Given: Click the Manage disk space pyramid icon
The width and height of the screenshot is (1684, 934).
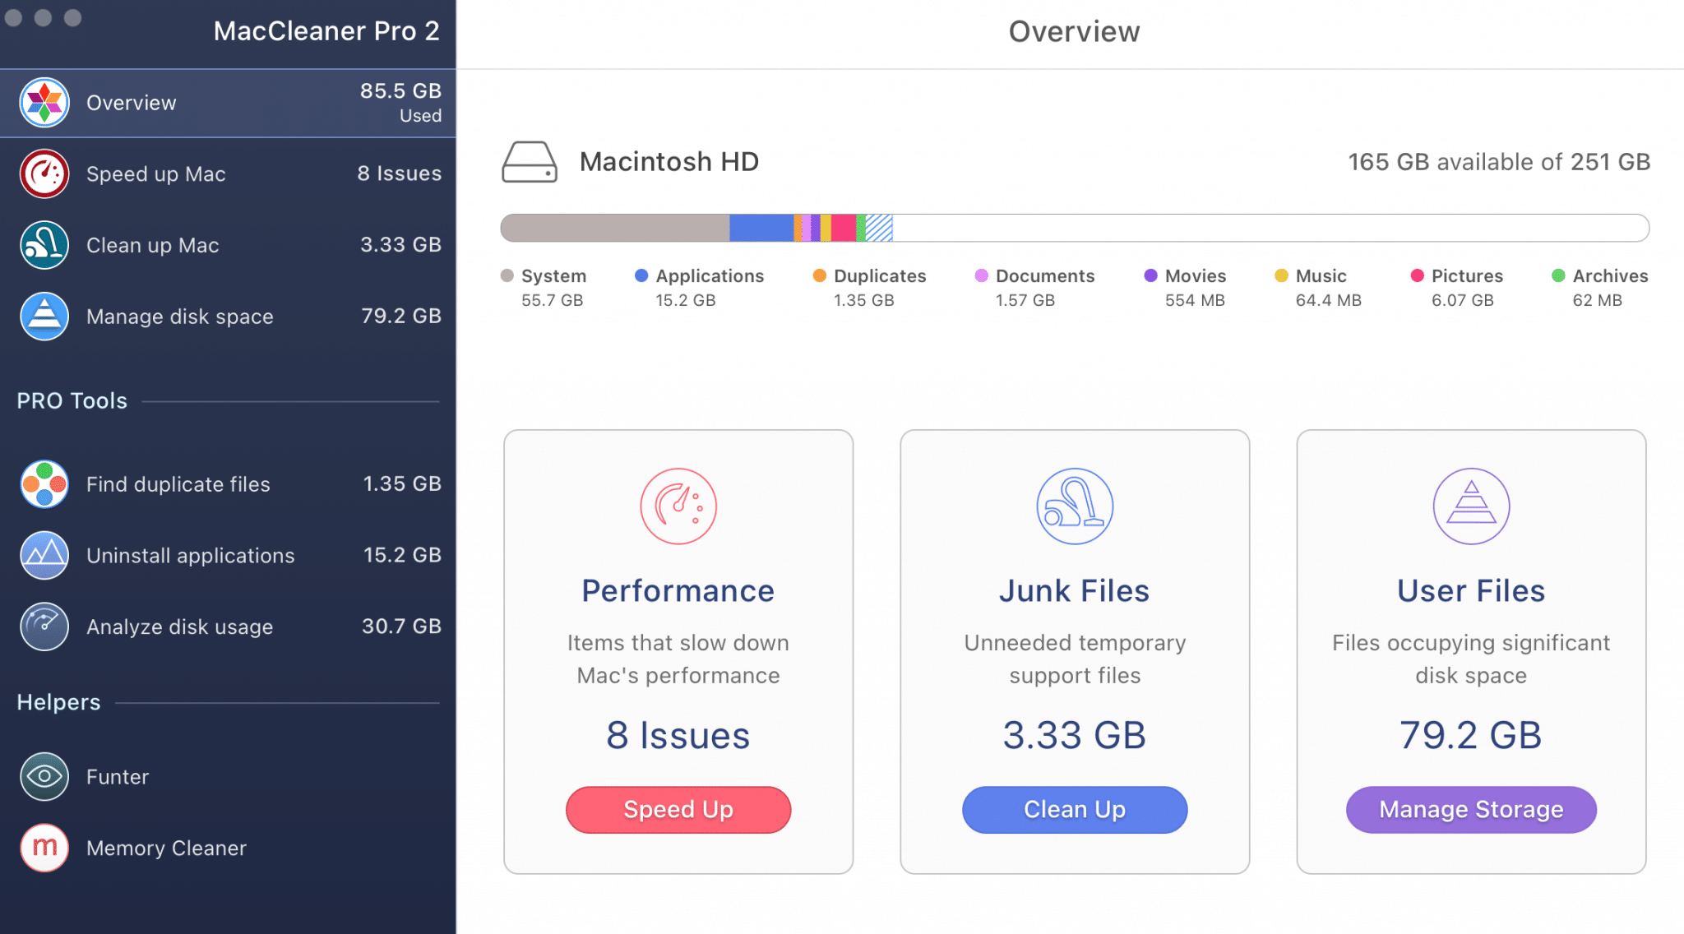Looking at the screenshot, I should (44, 317).
